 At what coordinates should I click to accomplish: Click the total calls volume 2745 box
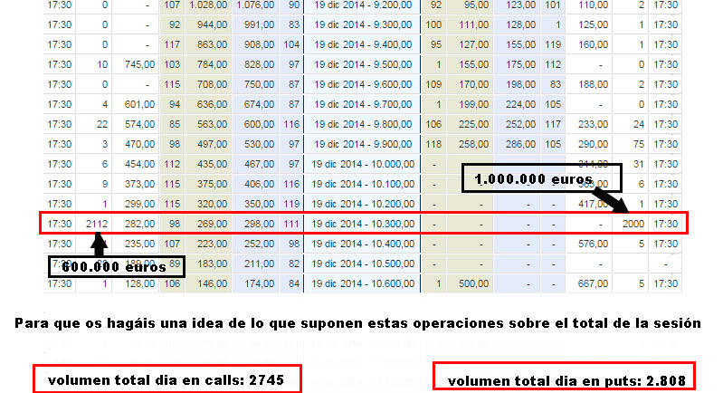[166, 379]
